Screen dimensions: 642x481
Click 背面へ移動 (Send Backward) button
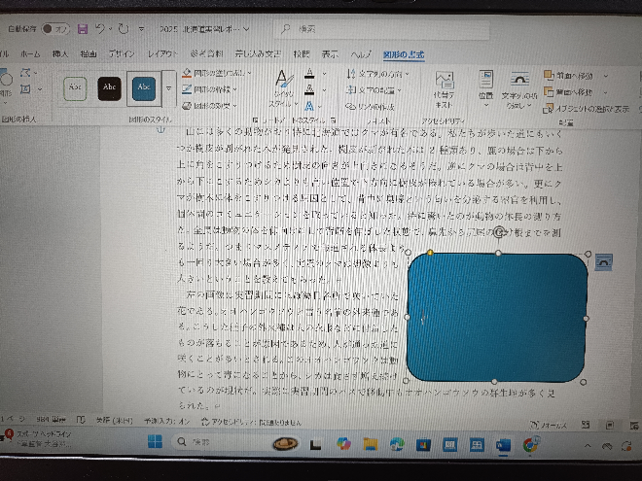(x=568, y=92)
